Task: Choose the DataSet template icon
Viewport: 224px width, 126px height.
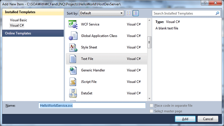Action: [x=73, y=93]
